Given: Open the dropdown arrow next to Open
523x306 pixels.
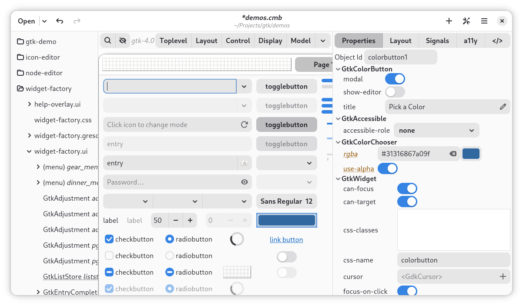Looking at the screenshot, I should [44, 21].
